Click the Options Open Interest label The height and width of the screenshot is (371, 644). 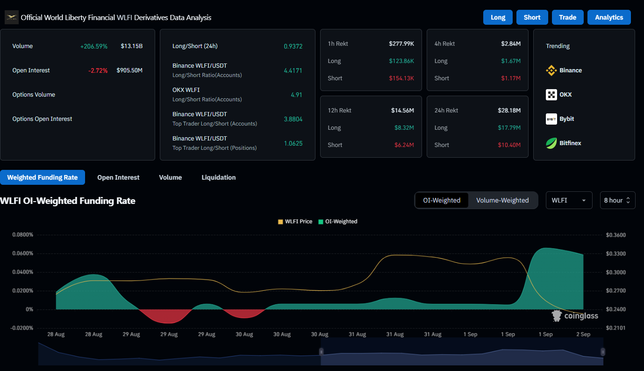click(42, 119)
